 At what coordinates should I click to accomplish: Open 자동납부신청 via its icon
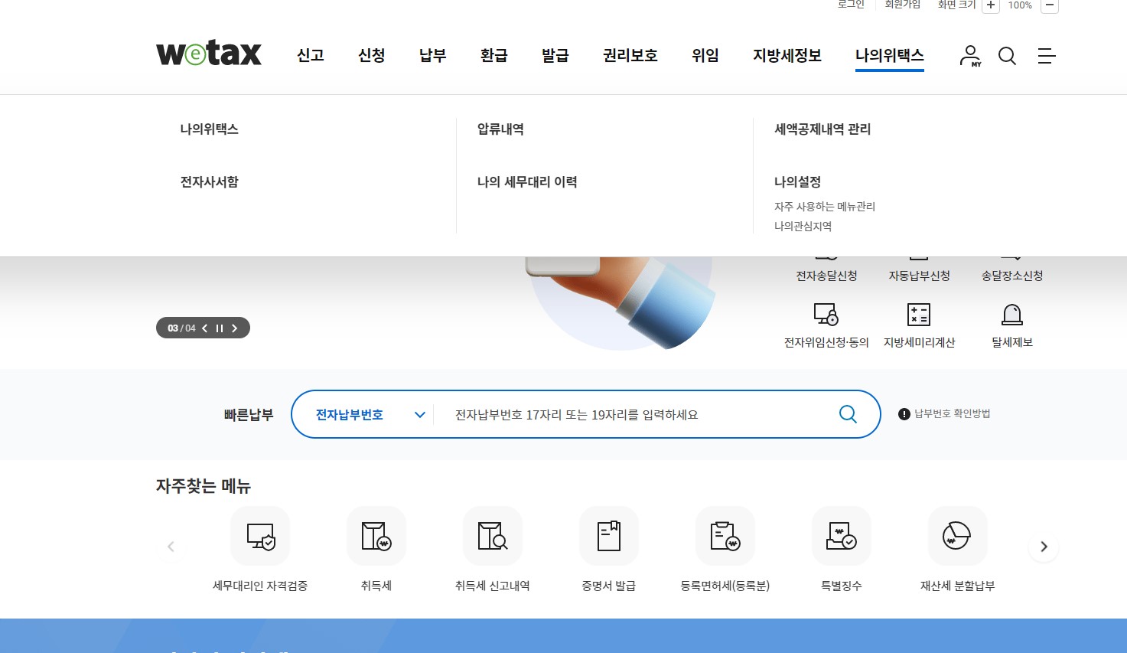[x=919, y=253]
